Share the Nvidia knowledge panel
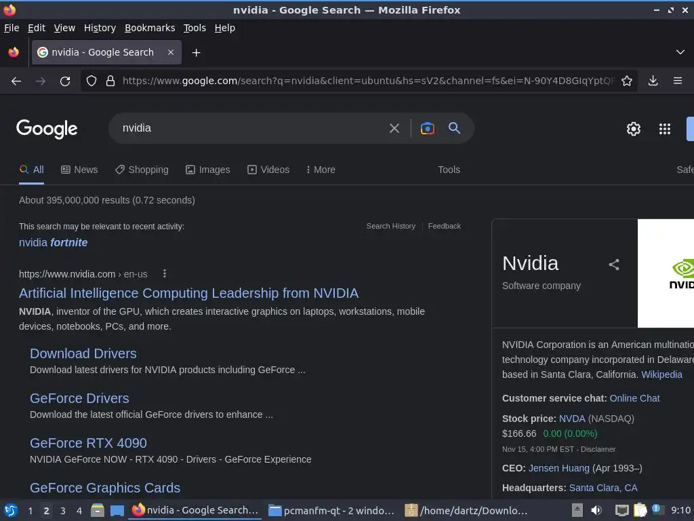 point(614,265)
